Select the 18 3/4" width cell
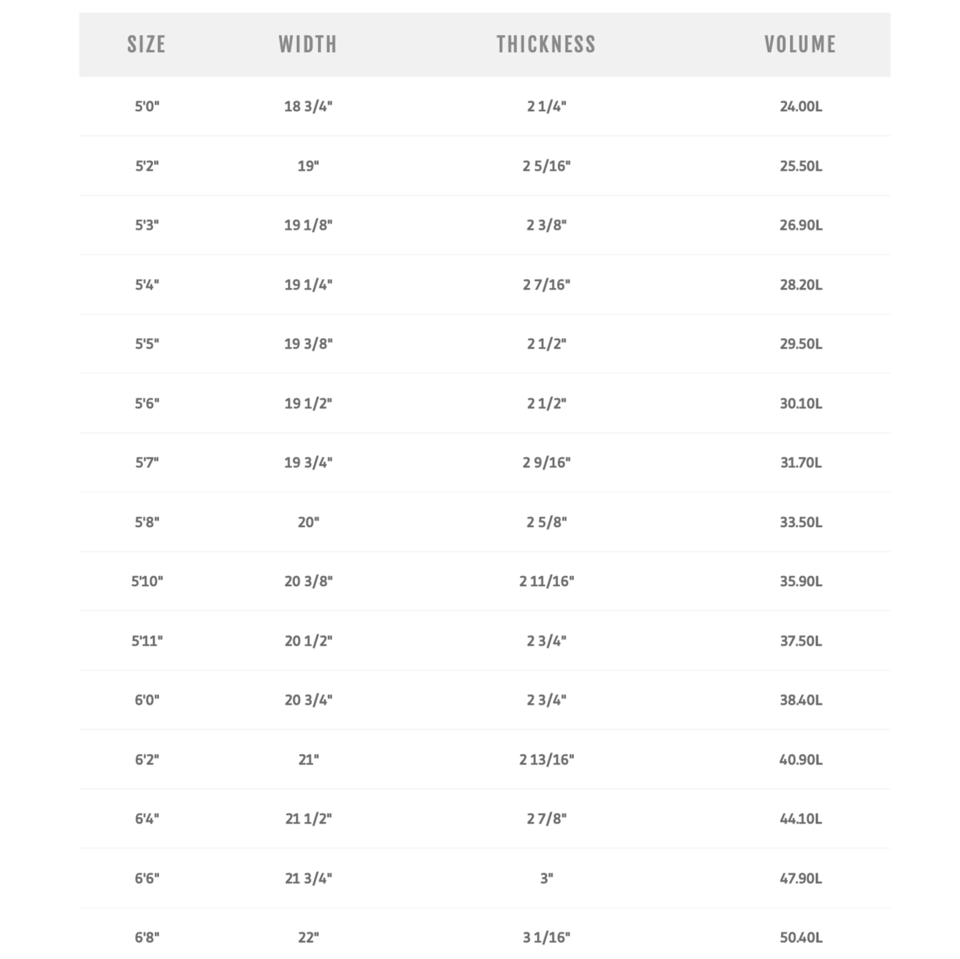This screenshot has height=959, width=960. [x=308, y=106]
